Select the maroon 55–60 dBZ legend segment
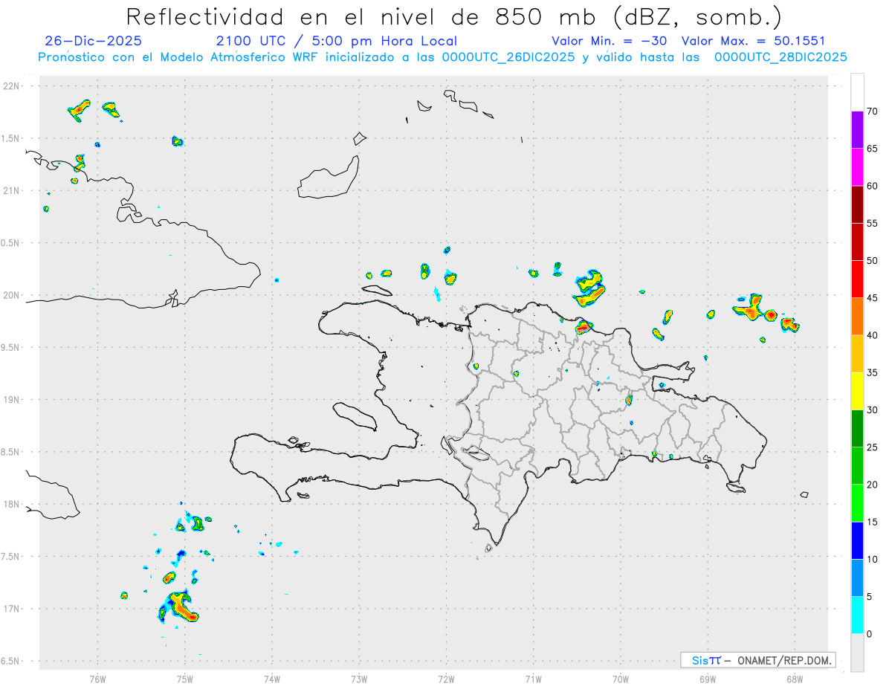 [857, 204]
